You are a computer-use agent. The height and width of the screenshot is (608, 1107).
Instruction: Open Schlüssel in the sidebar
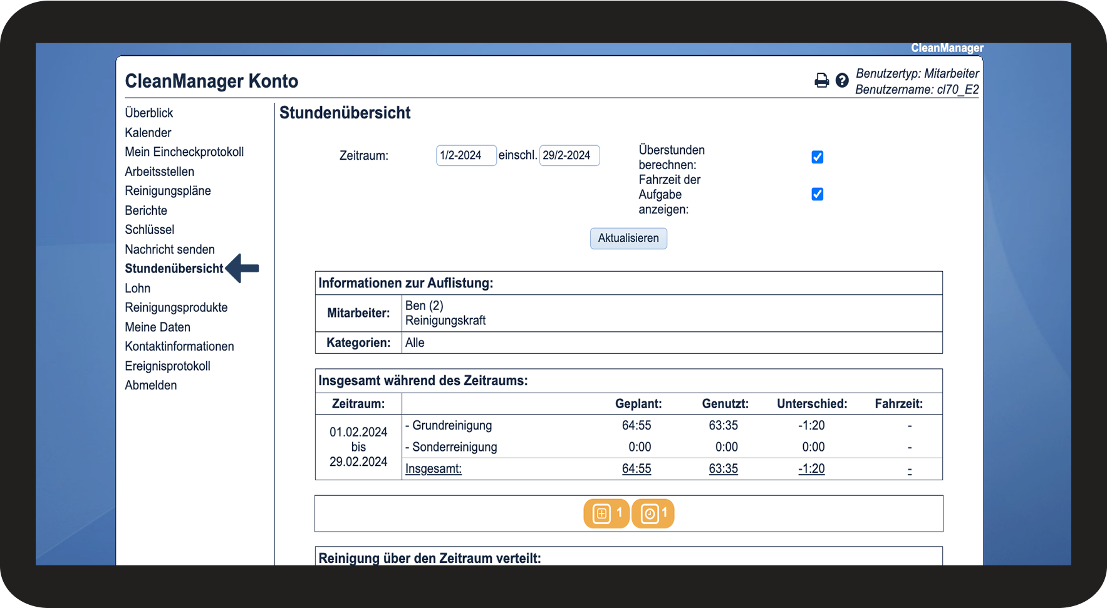pos(150,230)
